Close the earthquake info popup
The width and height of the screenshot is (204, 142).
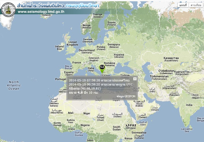tap(135, 79)
